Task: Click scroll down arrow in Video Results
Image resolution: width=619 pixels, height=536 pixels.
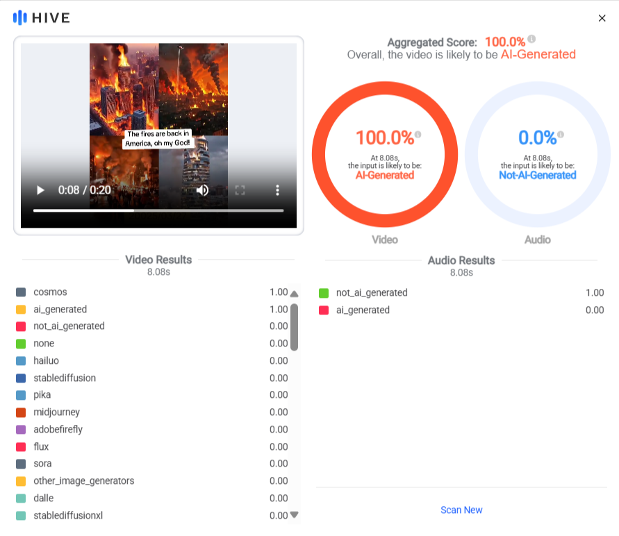Action: coord(294,514)
